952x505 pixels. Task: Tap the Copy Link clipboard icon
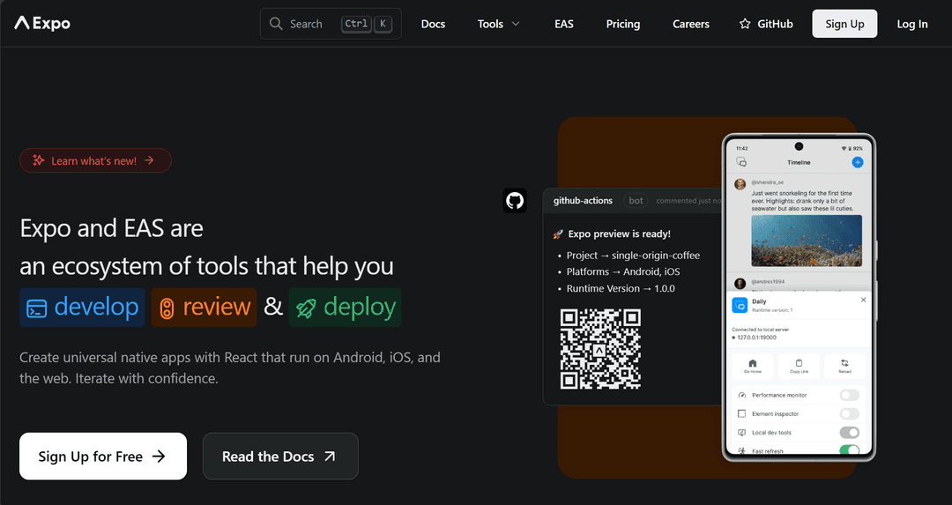(799, 363)
